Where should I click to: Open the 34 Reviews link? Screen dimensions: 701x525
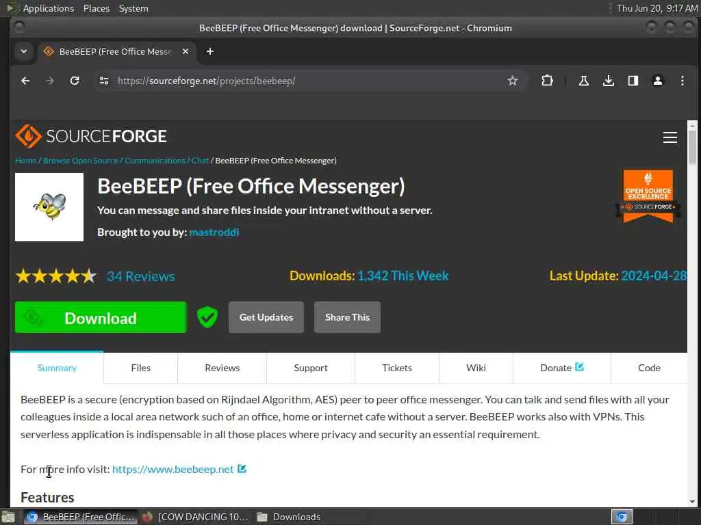[141, 276]
